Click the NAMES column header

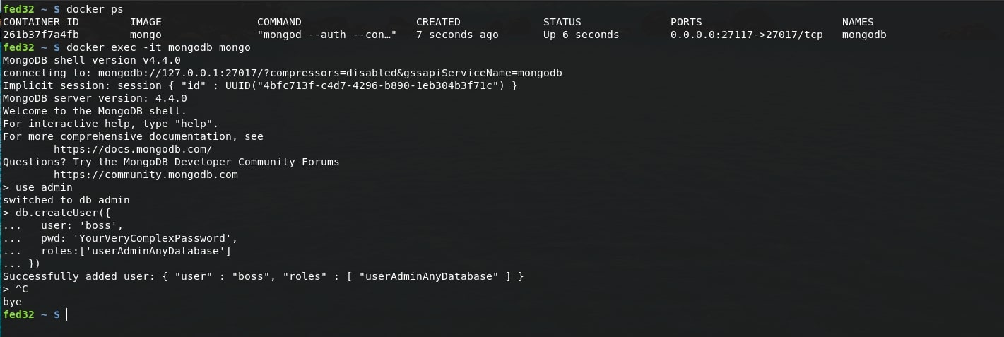tap(858, 22)
